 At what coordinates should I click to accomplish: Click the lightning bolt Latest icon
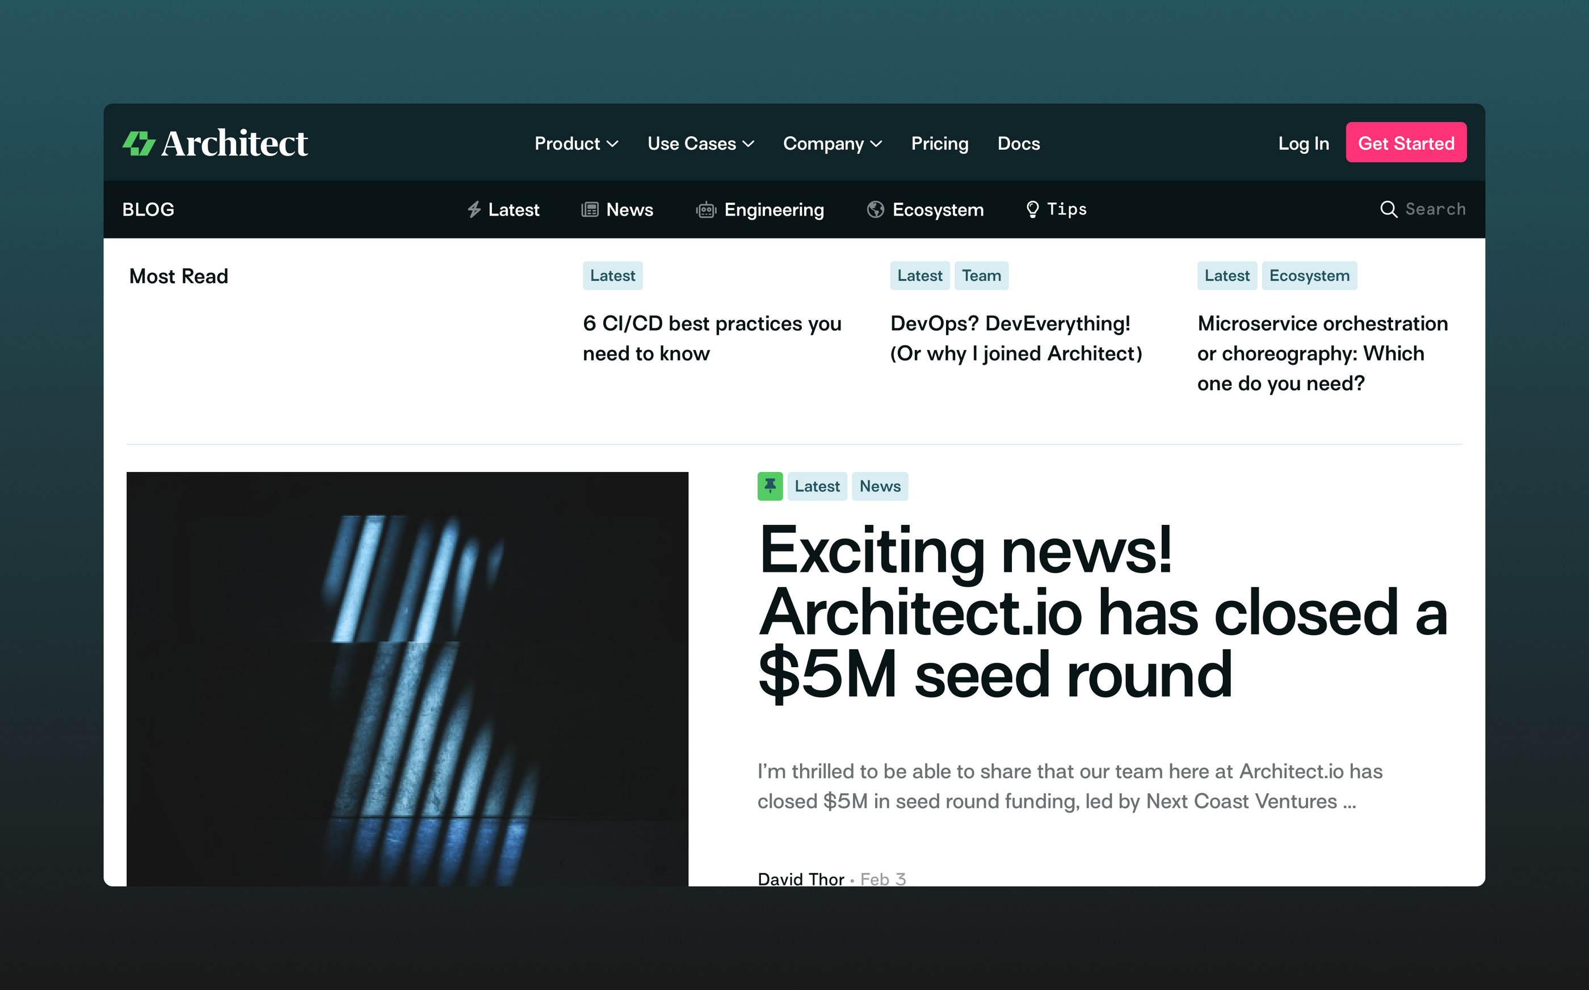474,209
